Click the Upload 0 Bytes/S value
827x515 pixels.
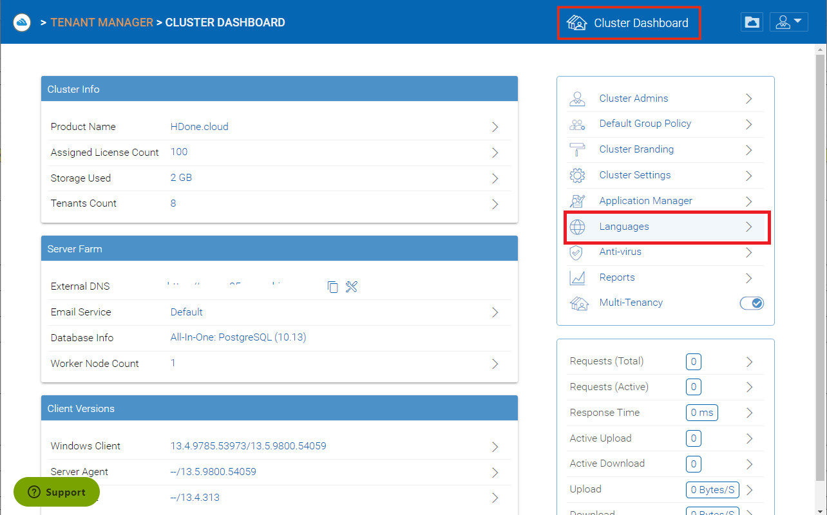click(712, 490)
